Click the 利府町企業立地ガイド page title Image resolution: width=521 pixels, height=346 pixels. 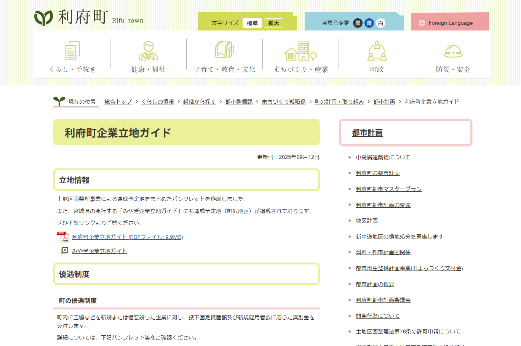118,133
